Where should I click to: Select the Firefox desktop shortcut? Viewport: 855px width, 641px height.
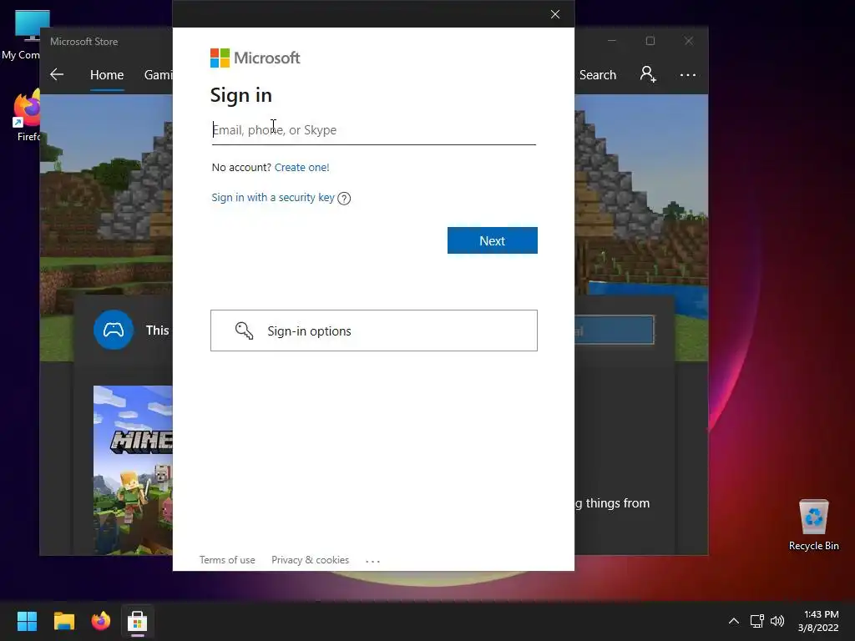pyautogui.click(x=26, y=115)
